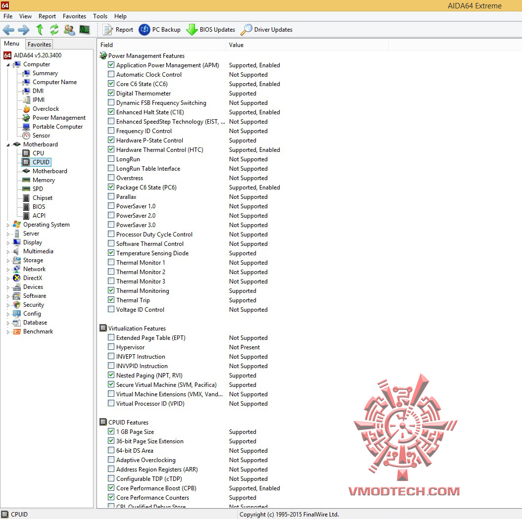The width and height of the screenshot is (522, 519).
Task: Select the Sensor icon in tree
Action: [x=26, y=136]
